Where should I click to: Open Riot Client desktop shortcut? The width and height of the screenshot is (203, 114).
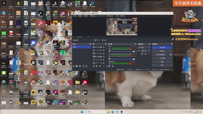(85, 83)
